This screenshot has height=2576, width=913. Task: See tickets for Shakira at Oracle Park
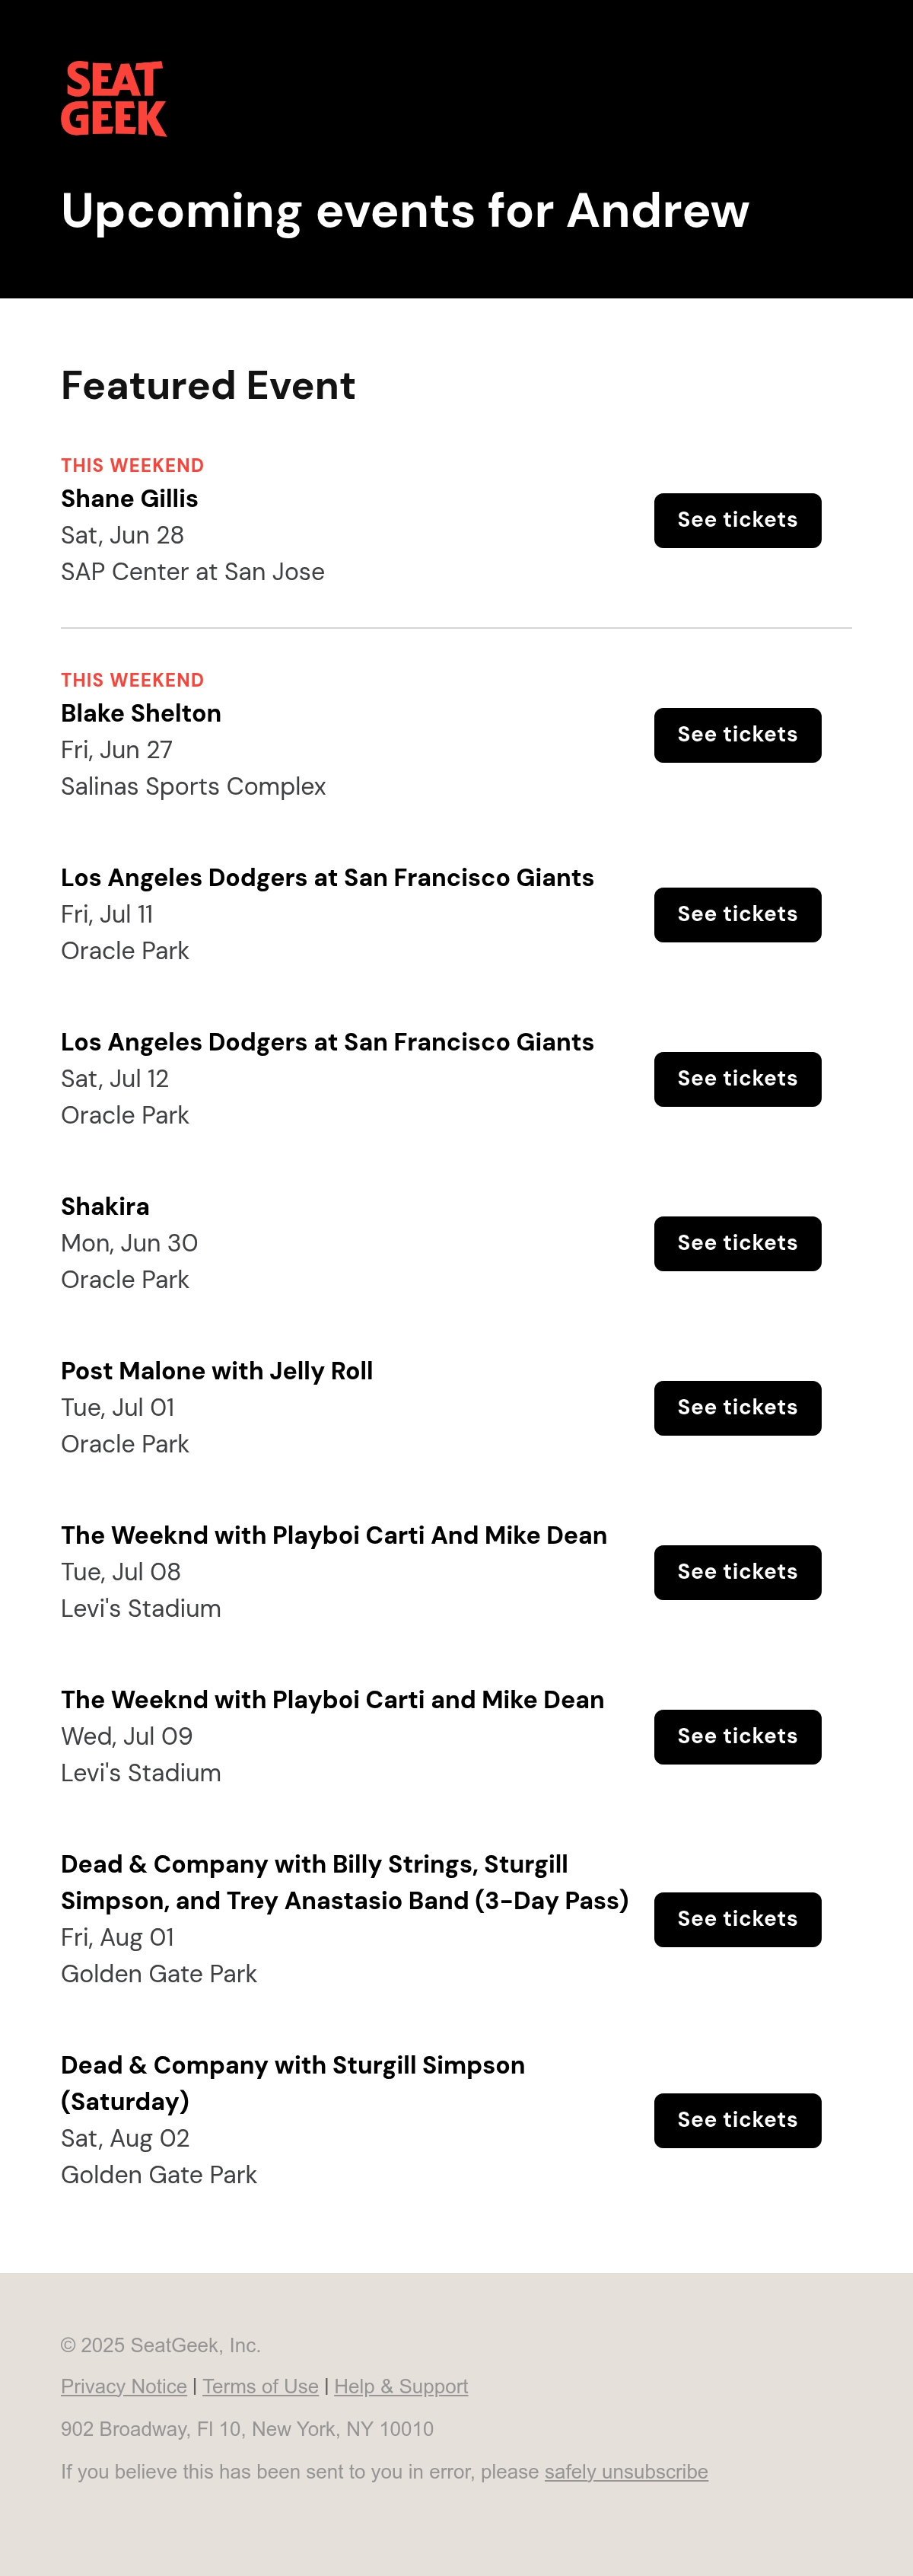(x=737, y=1243)
